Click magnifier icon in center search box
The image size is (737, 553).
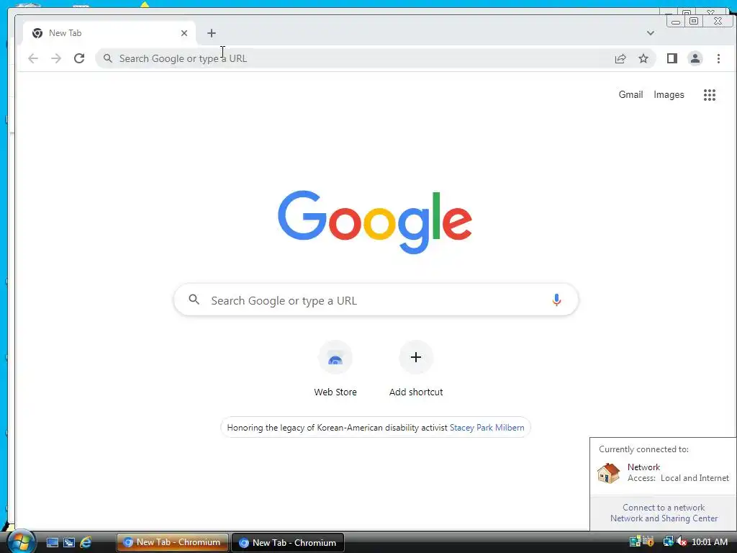pos(194,299)
